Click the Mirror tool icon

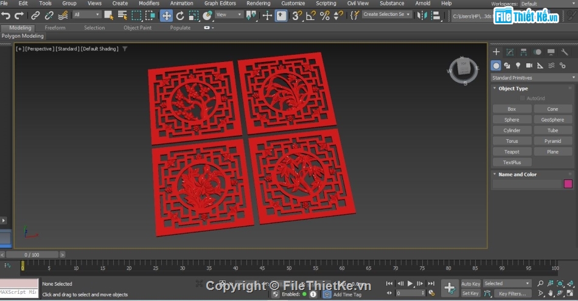click(x=422, y=15)
